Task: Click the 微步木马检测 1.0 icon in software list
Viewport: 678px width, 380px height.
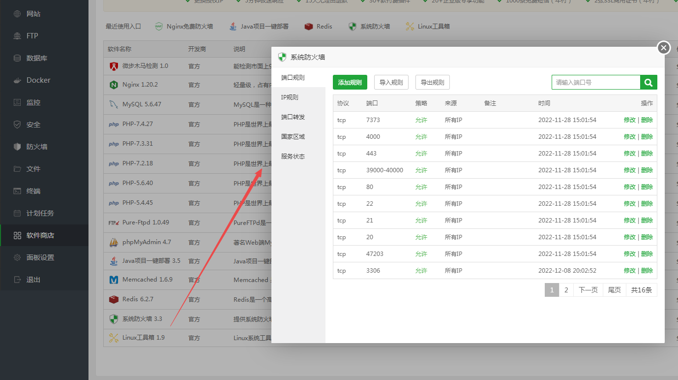Action: 114,66
